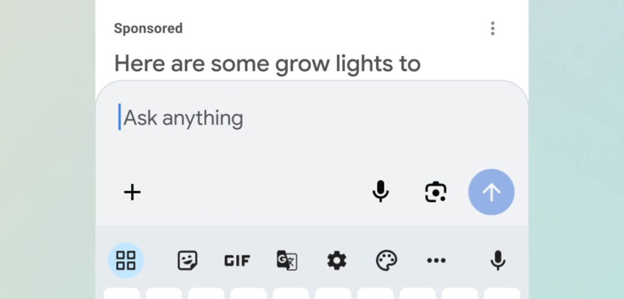Image resolution: width=624 pixels, height=299 pixels.
Task: Open the keyboard theme palette icon
Action: coord(386,261)
